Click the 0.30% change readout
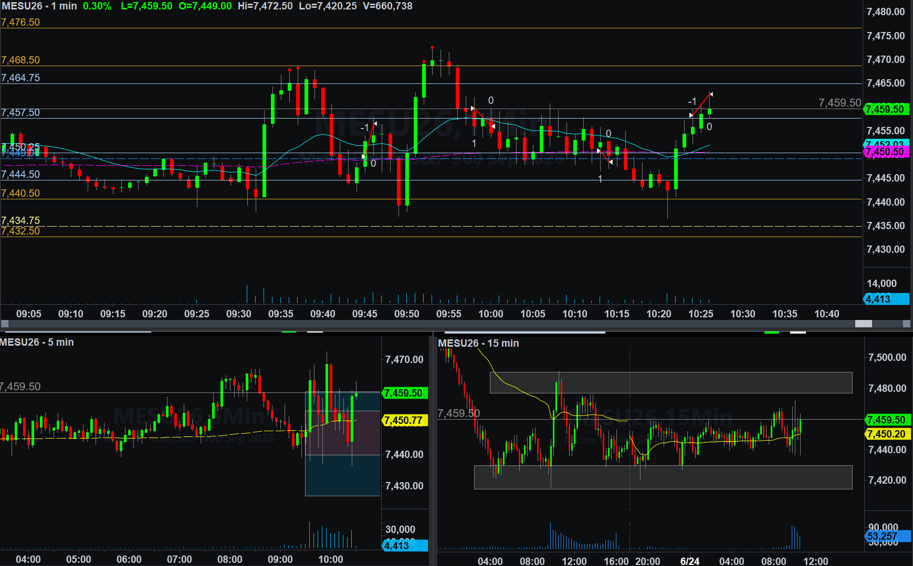 (97, 6)
